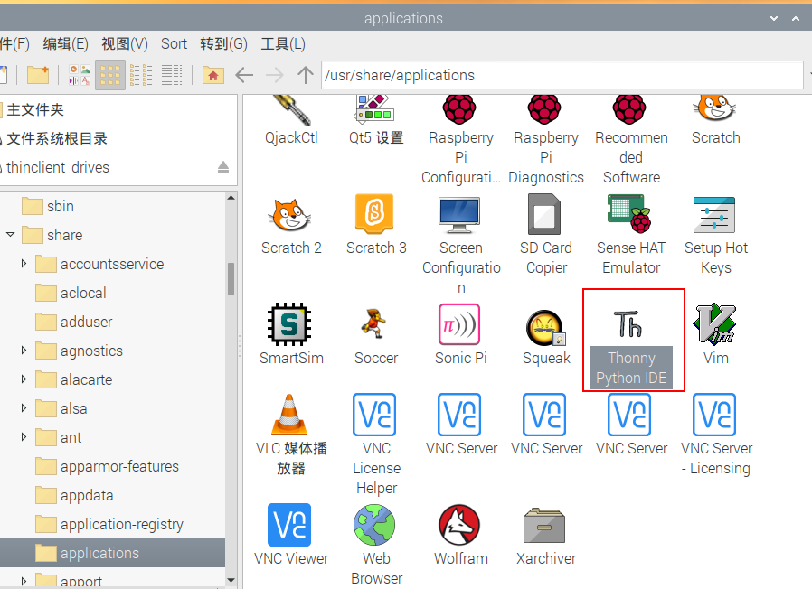
Task: Select the Soccer application icon
Action: click(x=374, y=324)
